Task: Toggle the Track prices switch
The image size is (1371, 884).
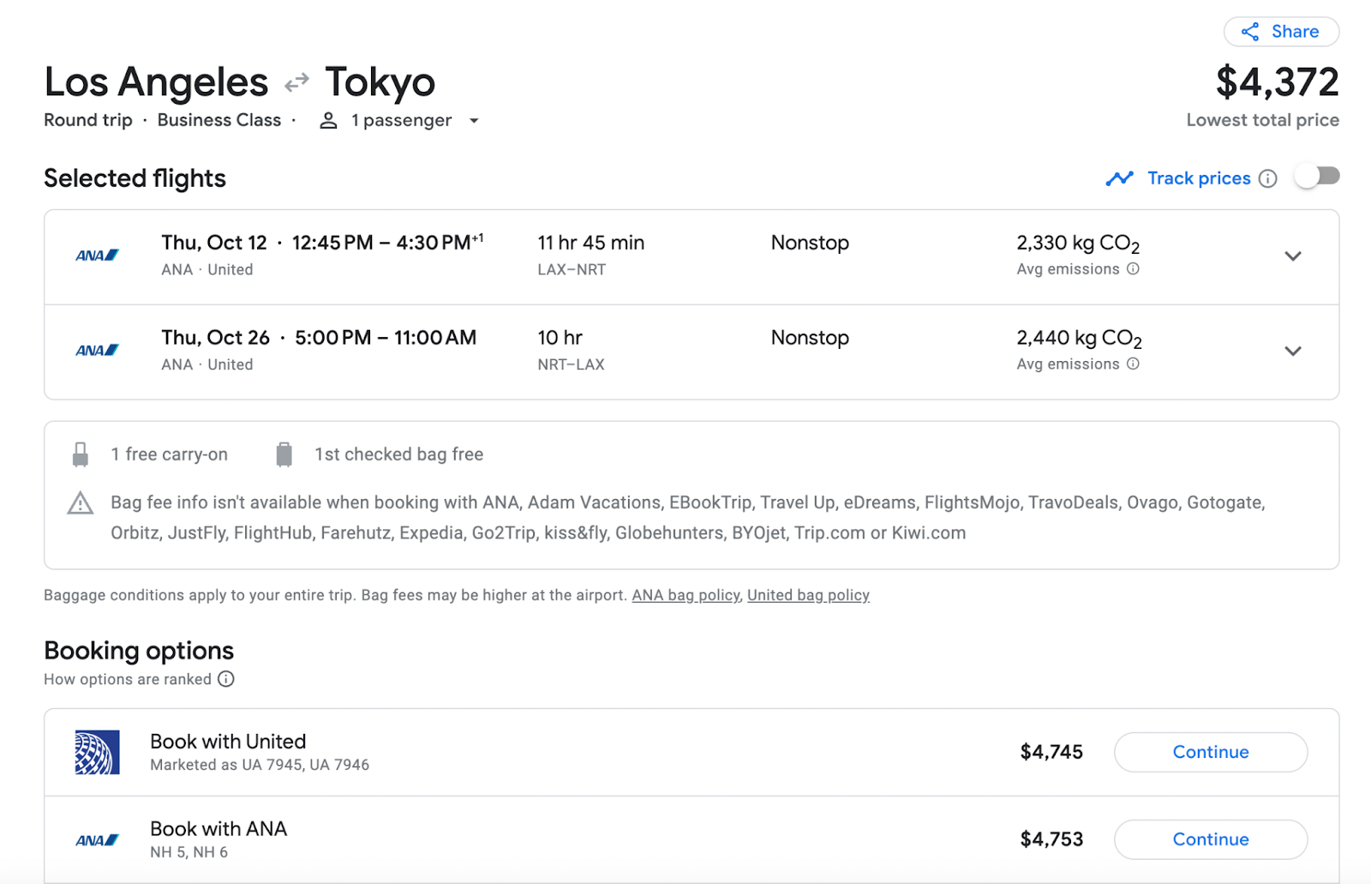Action: click(x=1317, y=177)
